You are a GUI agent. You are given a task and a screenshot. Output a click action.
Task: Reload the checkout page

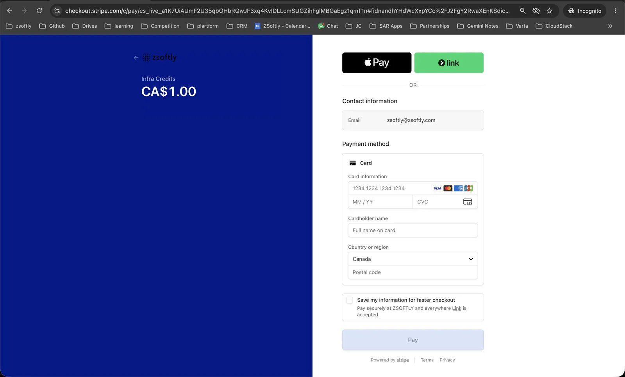[x=39, y=11]
